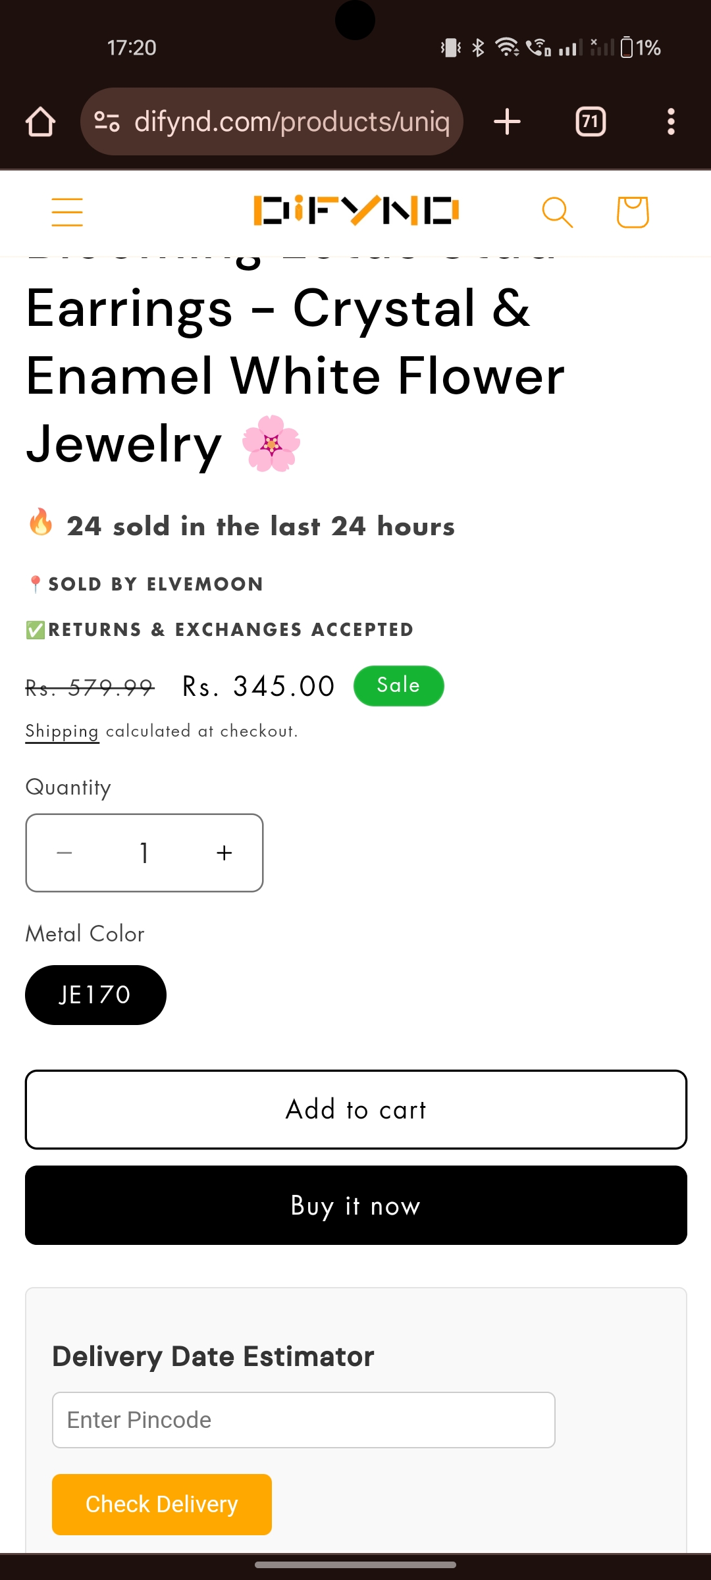Viewport: 711px width, 1580px height.
Task: Click the quantity number field
Action: tap(144, 853)
